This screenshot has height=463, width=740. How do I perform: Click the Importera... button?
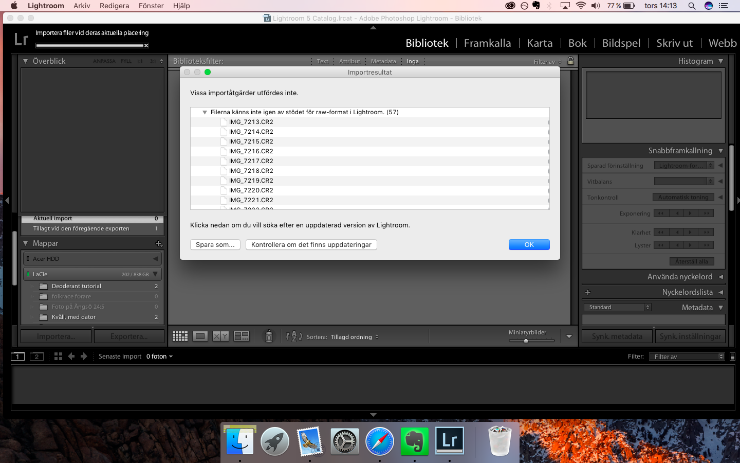tap(56, 336)
